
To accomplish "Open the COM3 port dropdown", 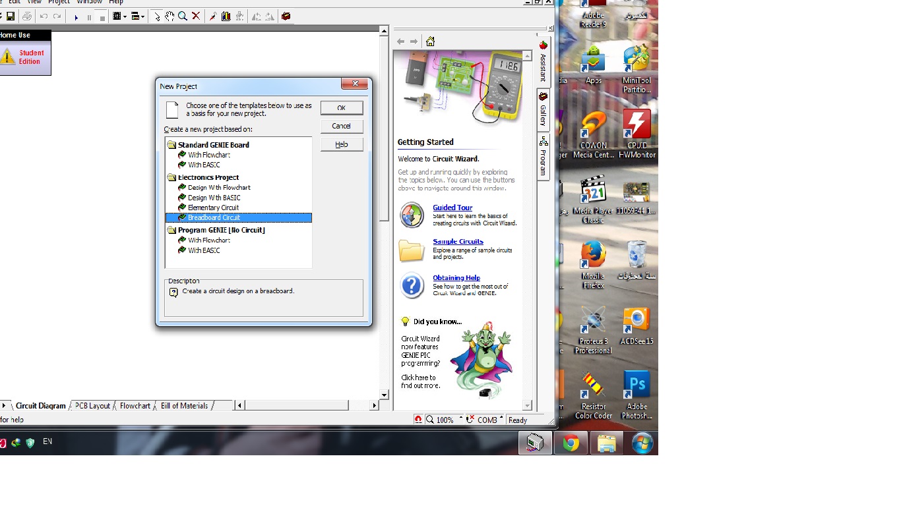I will [485, 420].
